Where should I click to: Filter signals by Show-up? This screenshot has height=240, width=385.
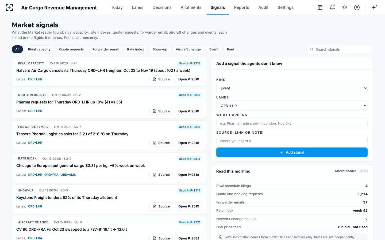(x=160, y=49)
